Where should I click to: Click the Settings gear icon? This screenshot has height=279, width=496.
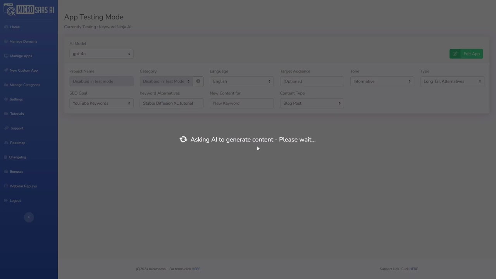click(x=6, y=99)
